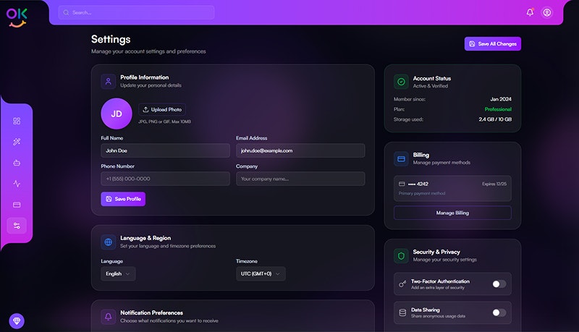Click the database icon beside Data Sharing
The height and width of the screenshot is (332, 579).
pos(402,312)
